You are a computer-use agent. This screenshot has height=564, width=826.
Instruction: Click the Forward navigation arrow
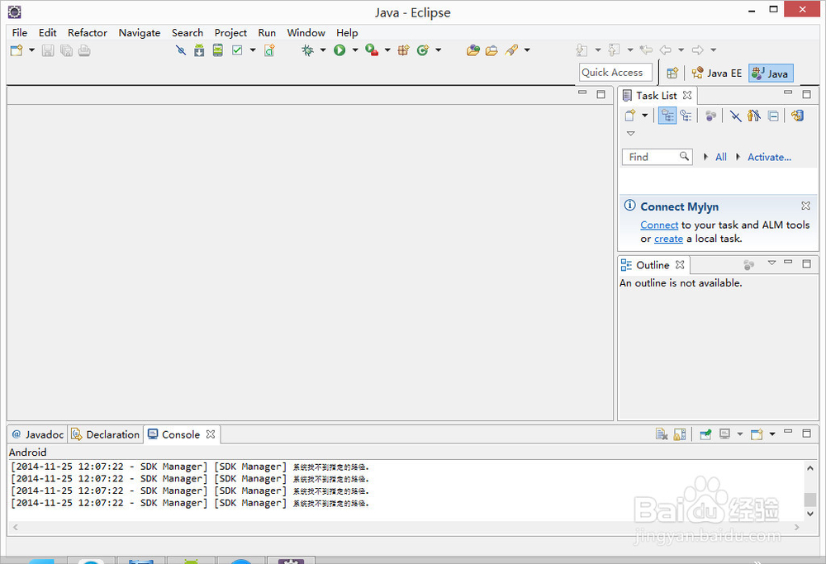point(697,50)
